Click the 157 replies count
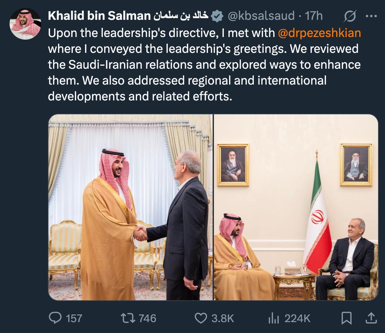Screen dimensions: 385x333 pyautogui.click(x=74, y=318)
